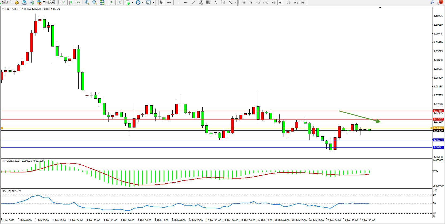Viewport: 445px width, 224px height.
Task: Open the chart templates dropdown arrow
Action: point(153,3)
